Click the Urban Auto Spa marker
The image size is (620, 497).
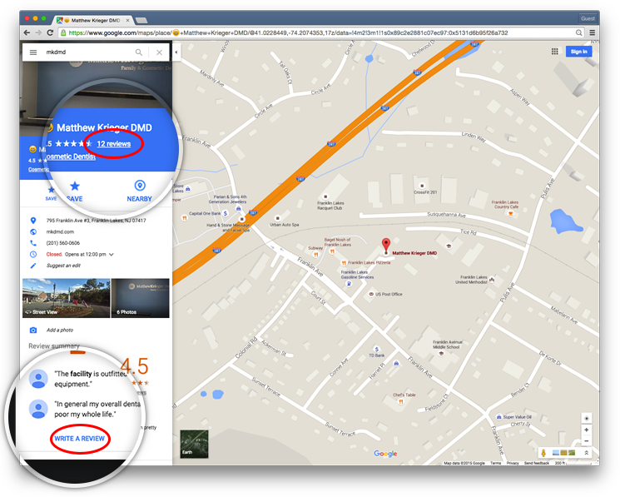pos(278,218)
